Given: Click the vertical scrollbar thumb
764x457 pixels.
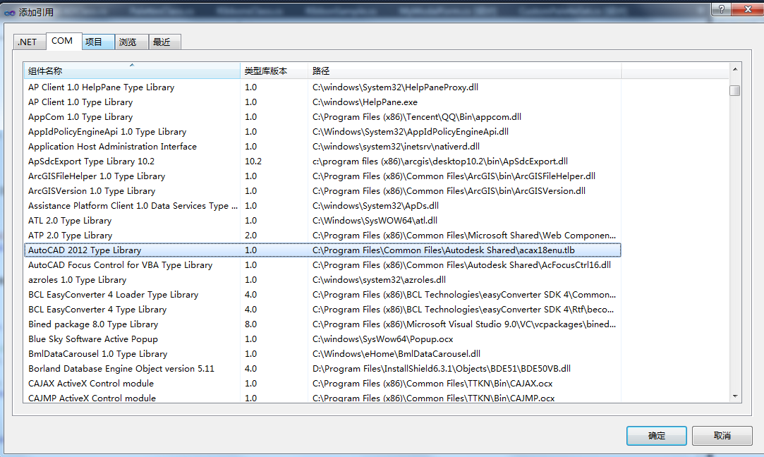Looking at the screenshot, I should coord(735,90).
